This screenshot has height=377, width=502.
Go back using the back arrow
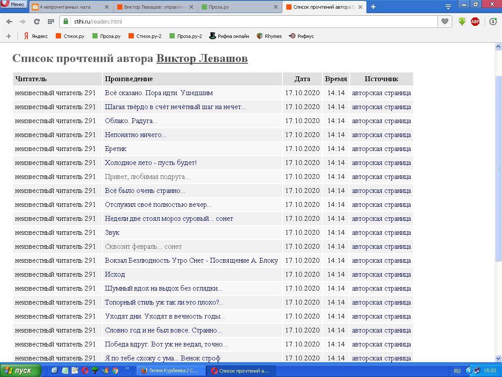point(9,21)
